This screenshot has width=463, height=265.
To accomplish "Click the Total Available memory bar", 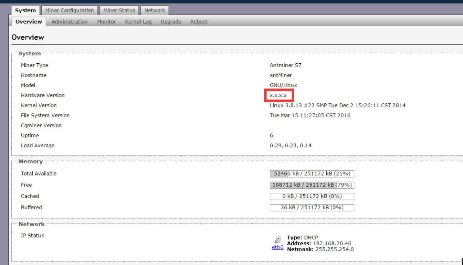I will pos(312,174).
